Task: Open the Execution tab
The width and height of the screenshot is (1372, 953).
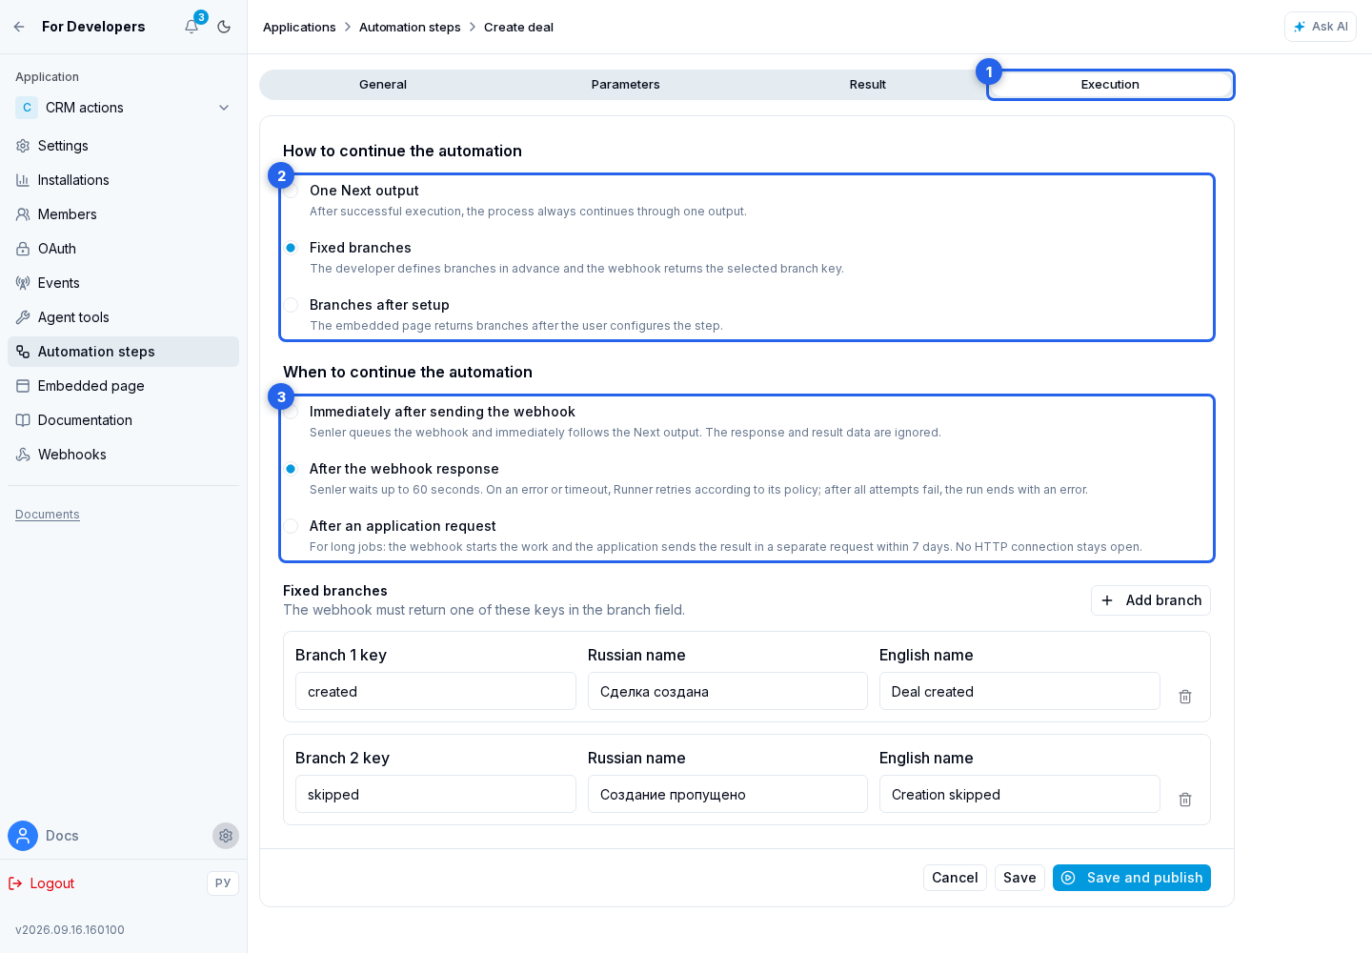Action: point(1110,85)
